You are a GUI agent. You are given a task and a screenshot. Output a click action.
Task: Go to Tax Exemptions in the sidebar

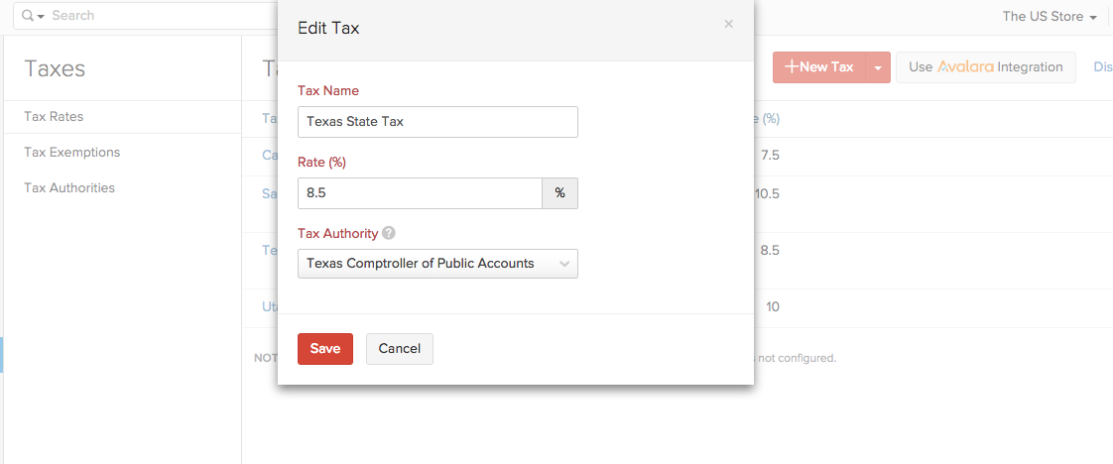(72, 153)
